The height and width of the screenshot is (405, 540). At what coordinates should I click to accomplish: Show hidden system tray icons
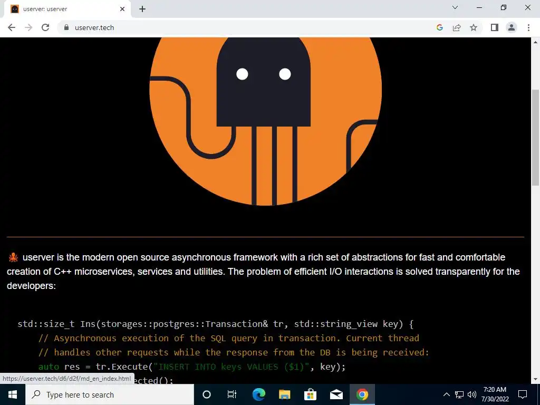pyautogui.click(x=446, y=394)
